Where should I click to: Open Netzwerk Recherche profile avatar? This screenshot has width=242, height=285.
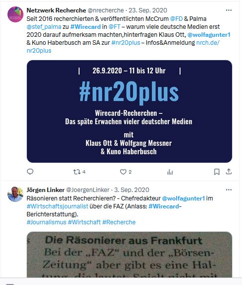coord(15,14)
